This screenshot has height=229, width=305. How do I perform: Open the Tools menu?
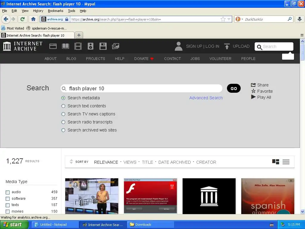click(x=71, y=11)
